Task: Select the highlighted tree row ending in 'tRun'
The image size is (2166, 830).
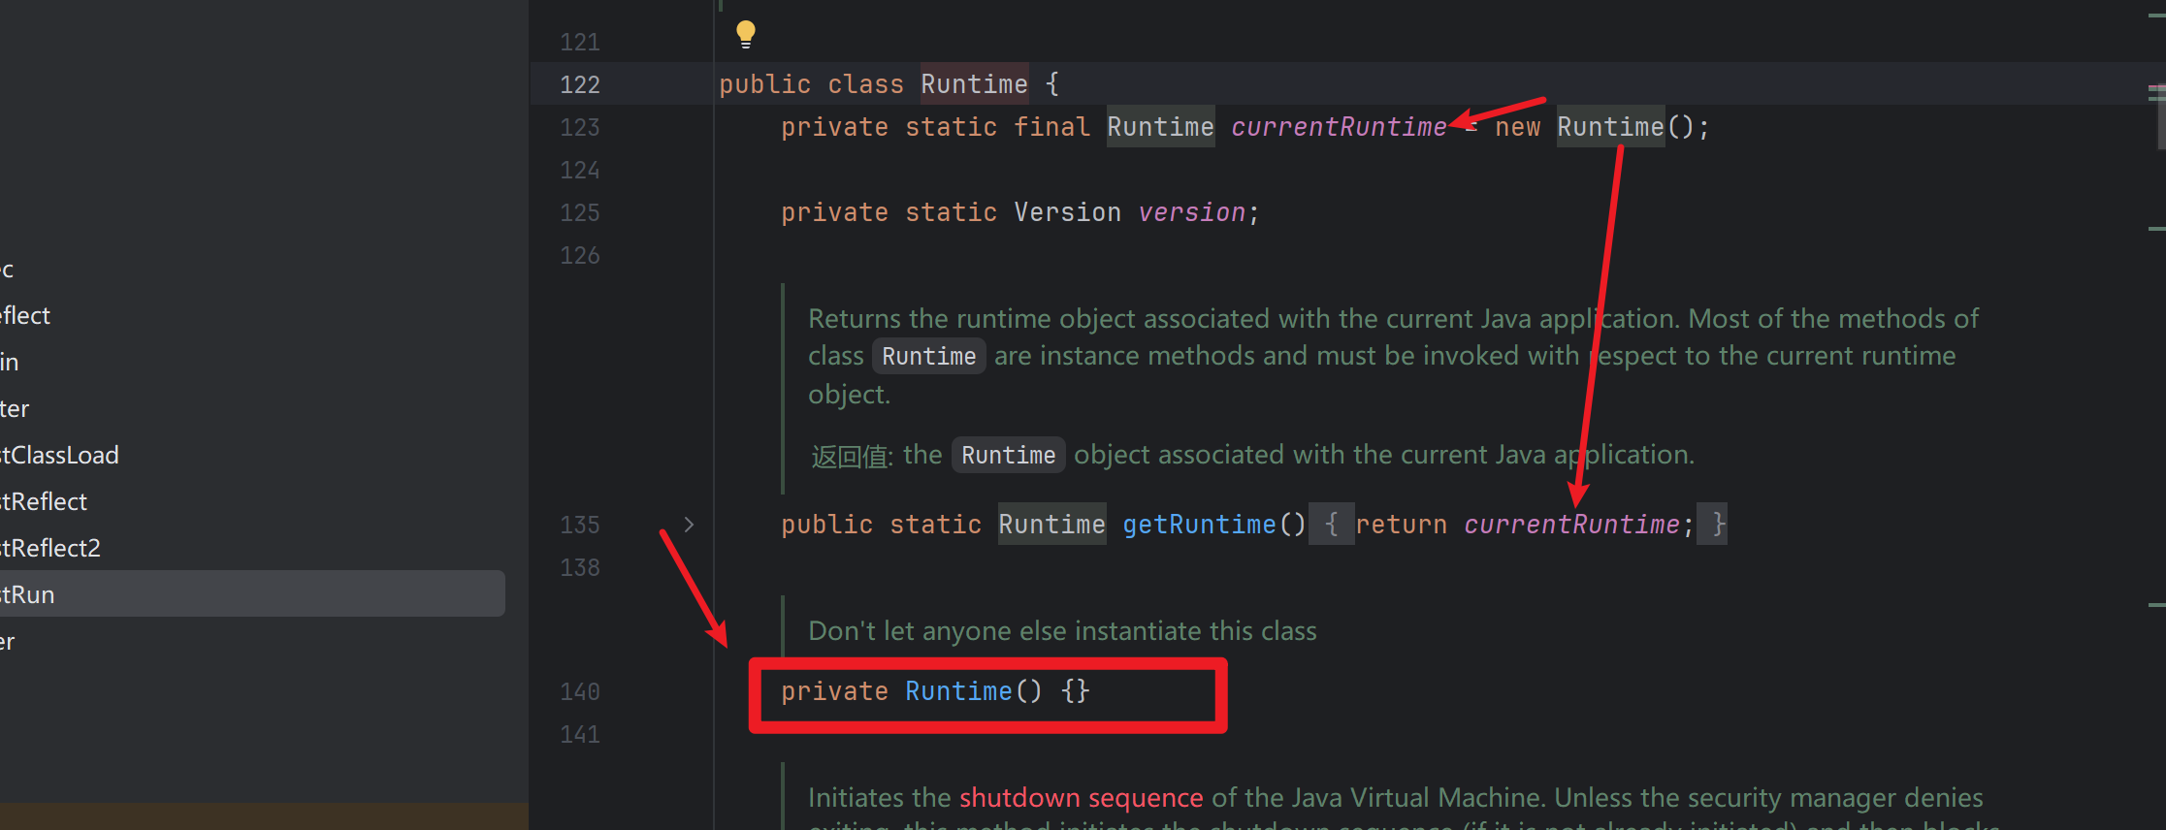Action: [252, 593]
